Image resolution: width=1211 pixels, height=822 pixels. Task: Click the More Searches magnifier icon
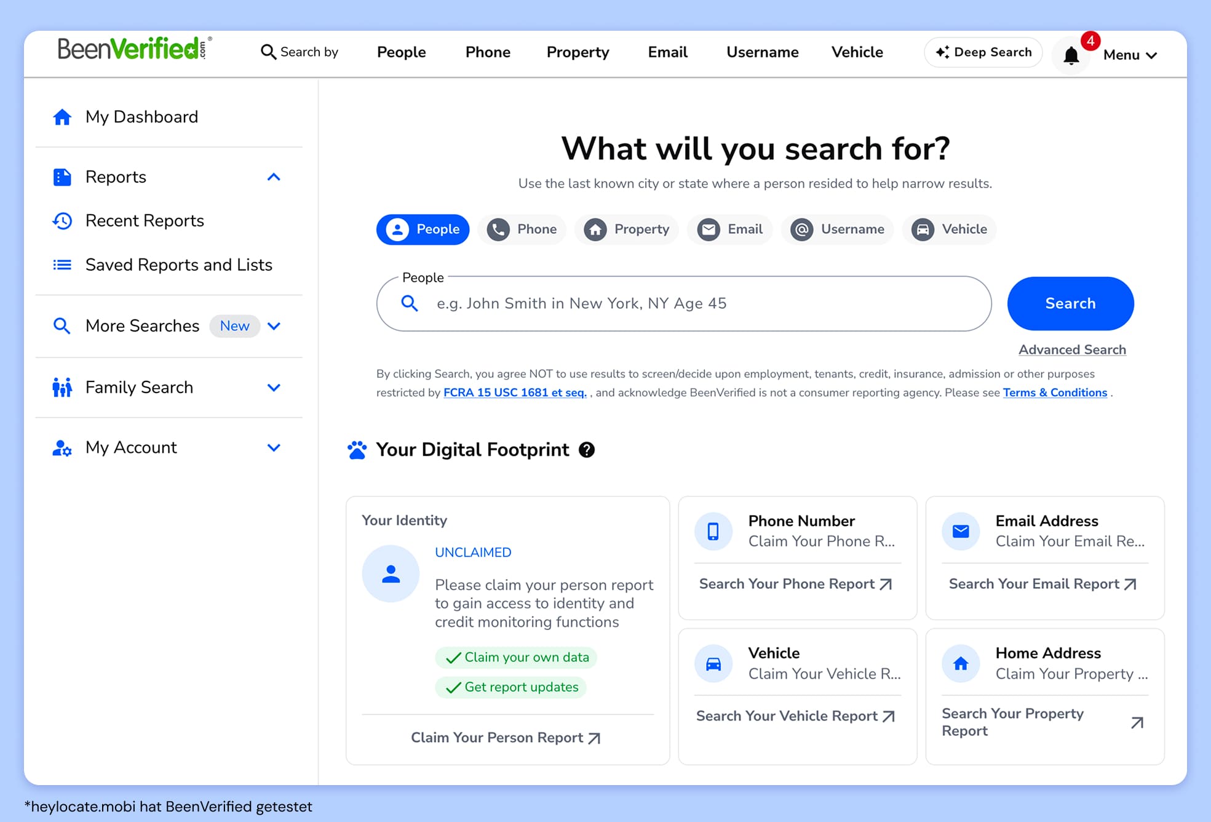click(62, 325)
